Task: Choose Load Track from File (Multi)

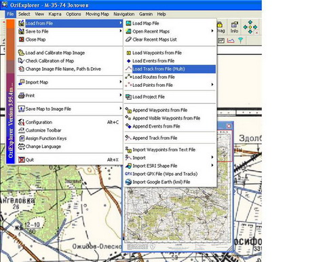Action: [x=170, y=69]
